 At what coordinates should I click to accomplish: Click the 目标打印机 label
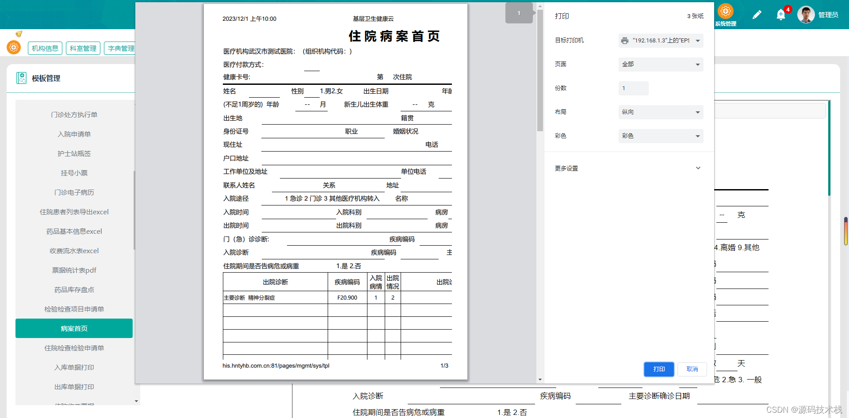click(569, 40)
